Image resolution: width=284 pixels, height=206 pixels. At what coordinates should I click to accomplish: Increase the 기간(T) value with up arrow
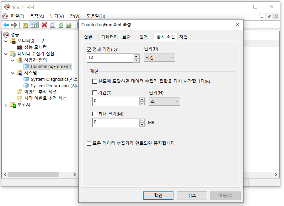[x=142, y=99]
